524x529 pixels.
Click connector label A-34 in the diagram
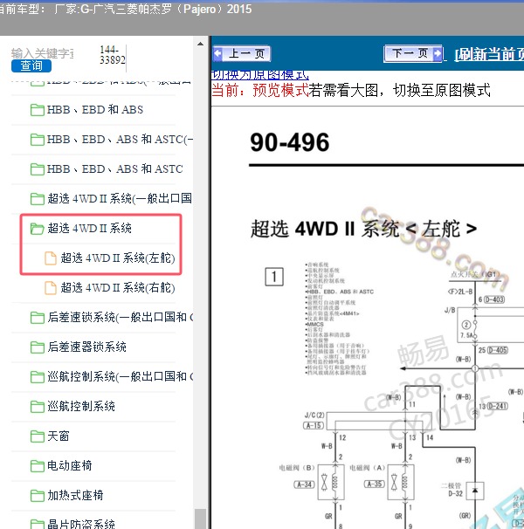click(x=304, y=484)
